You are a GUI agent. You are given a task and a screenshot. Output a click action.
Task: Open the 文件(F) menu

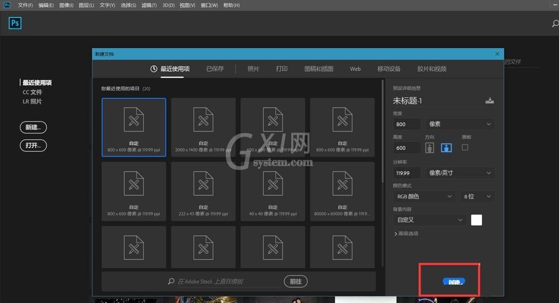(x=25, y=6)
